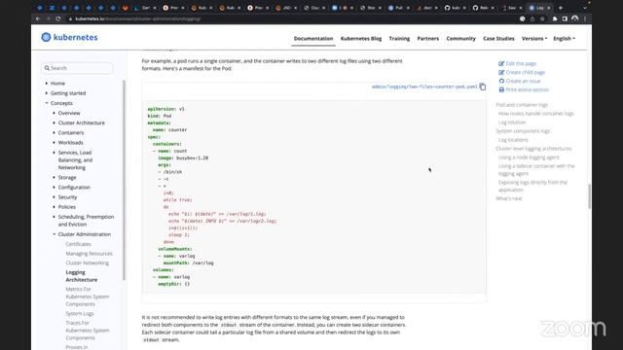The width and height of the screenshot is (623, 350).
Task: Collapse the Cluster Administration arrow
Action: 55,234
